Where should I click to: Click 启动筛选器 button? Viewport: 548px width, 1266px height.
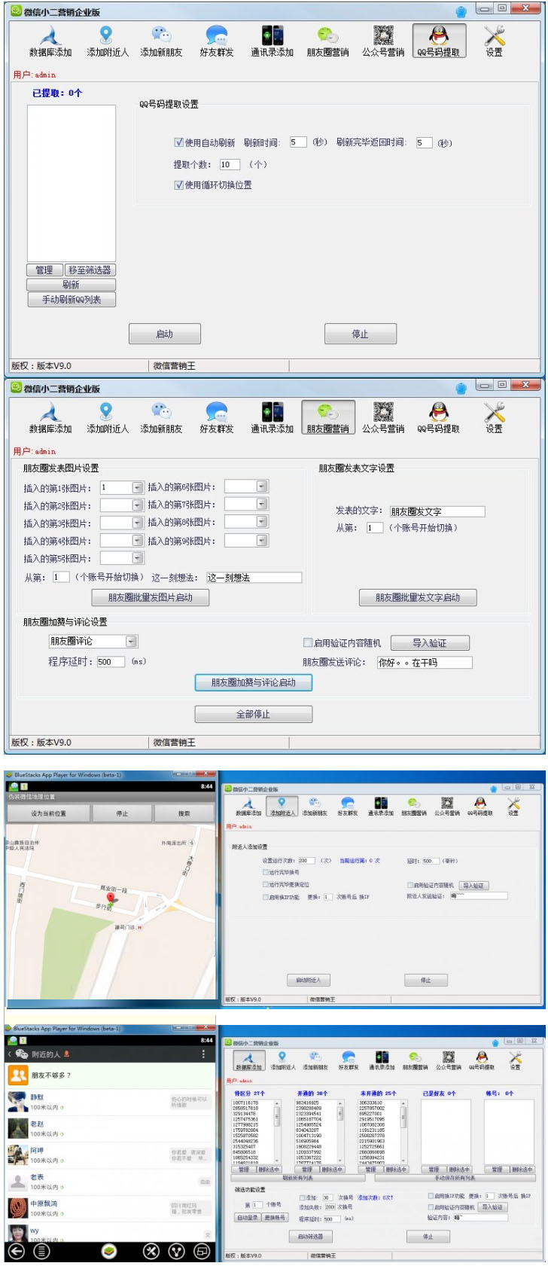click(310, 1237)
